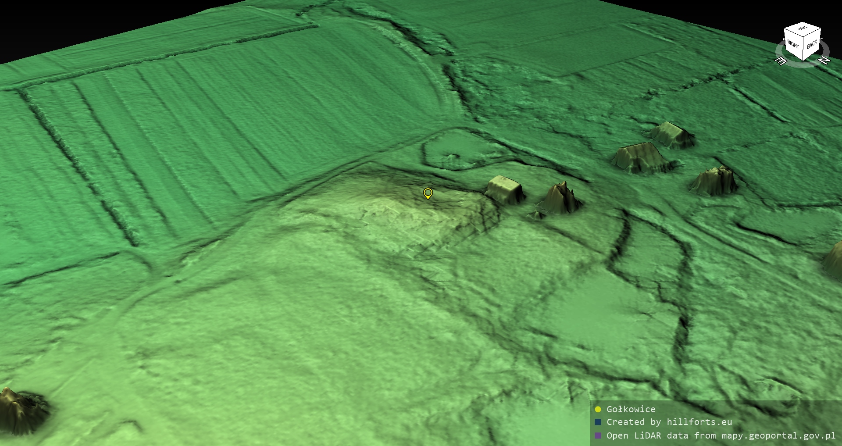Click the E compass direction label
842x446 pixels.
tap(781, 61)
